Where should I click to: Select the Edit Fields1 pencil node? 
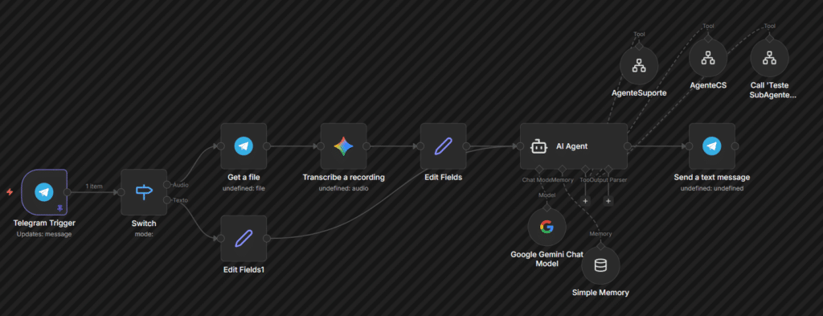tap(244, 238)
